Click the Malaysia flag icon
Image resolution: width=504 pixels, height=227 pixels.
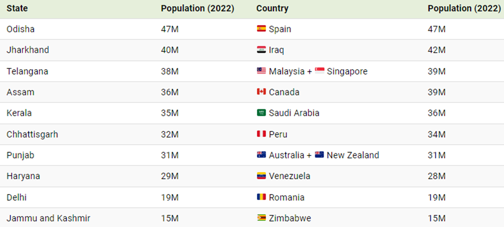coord(261,71)
